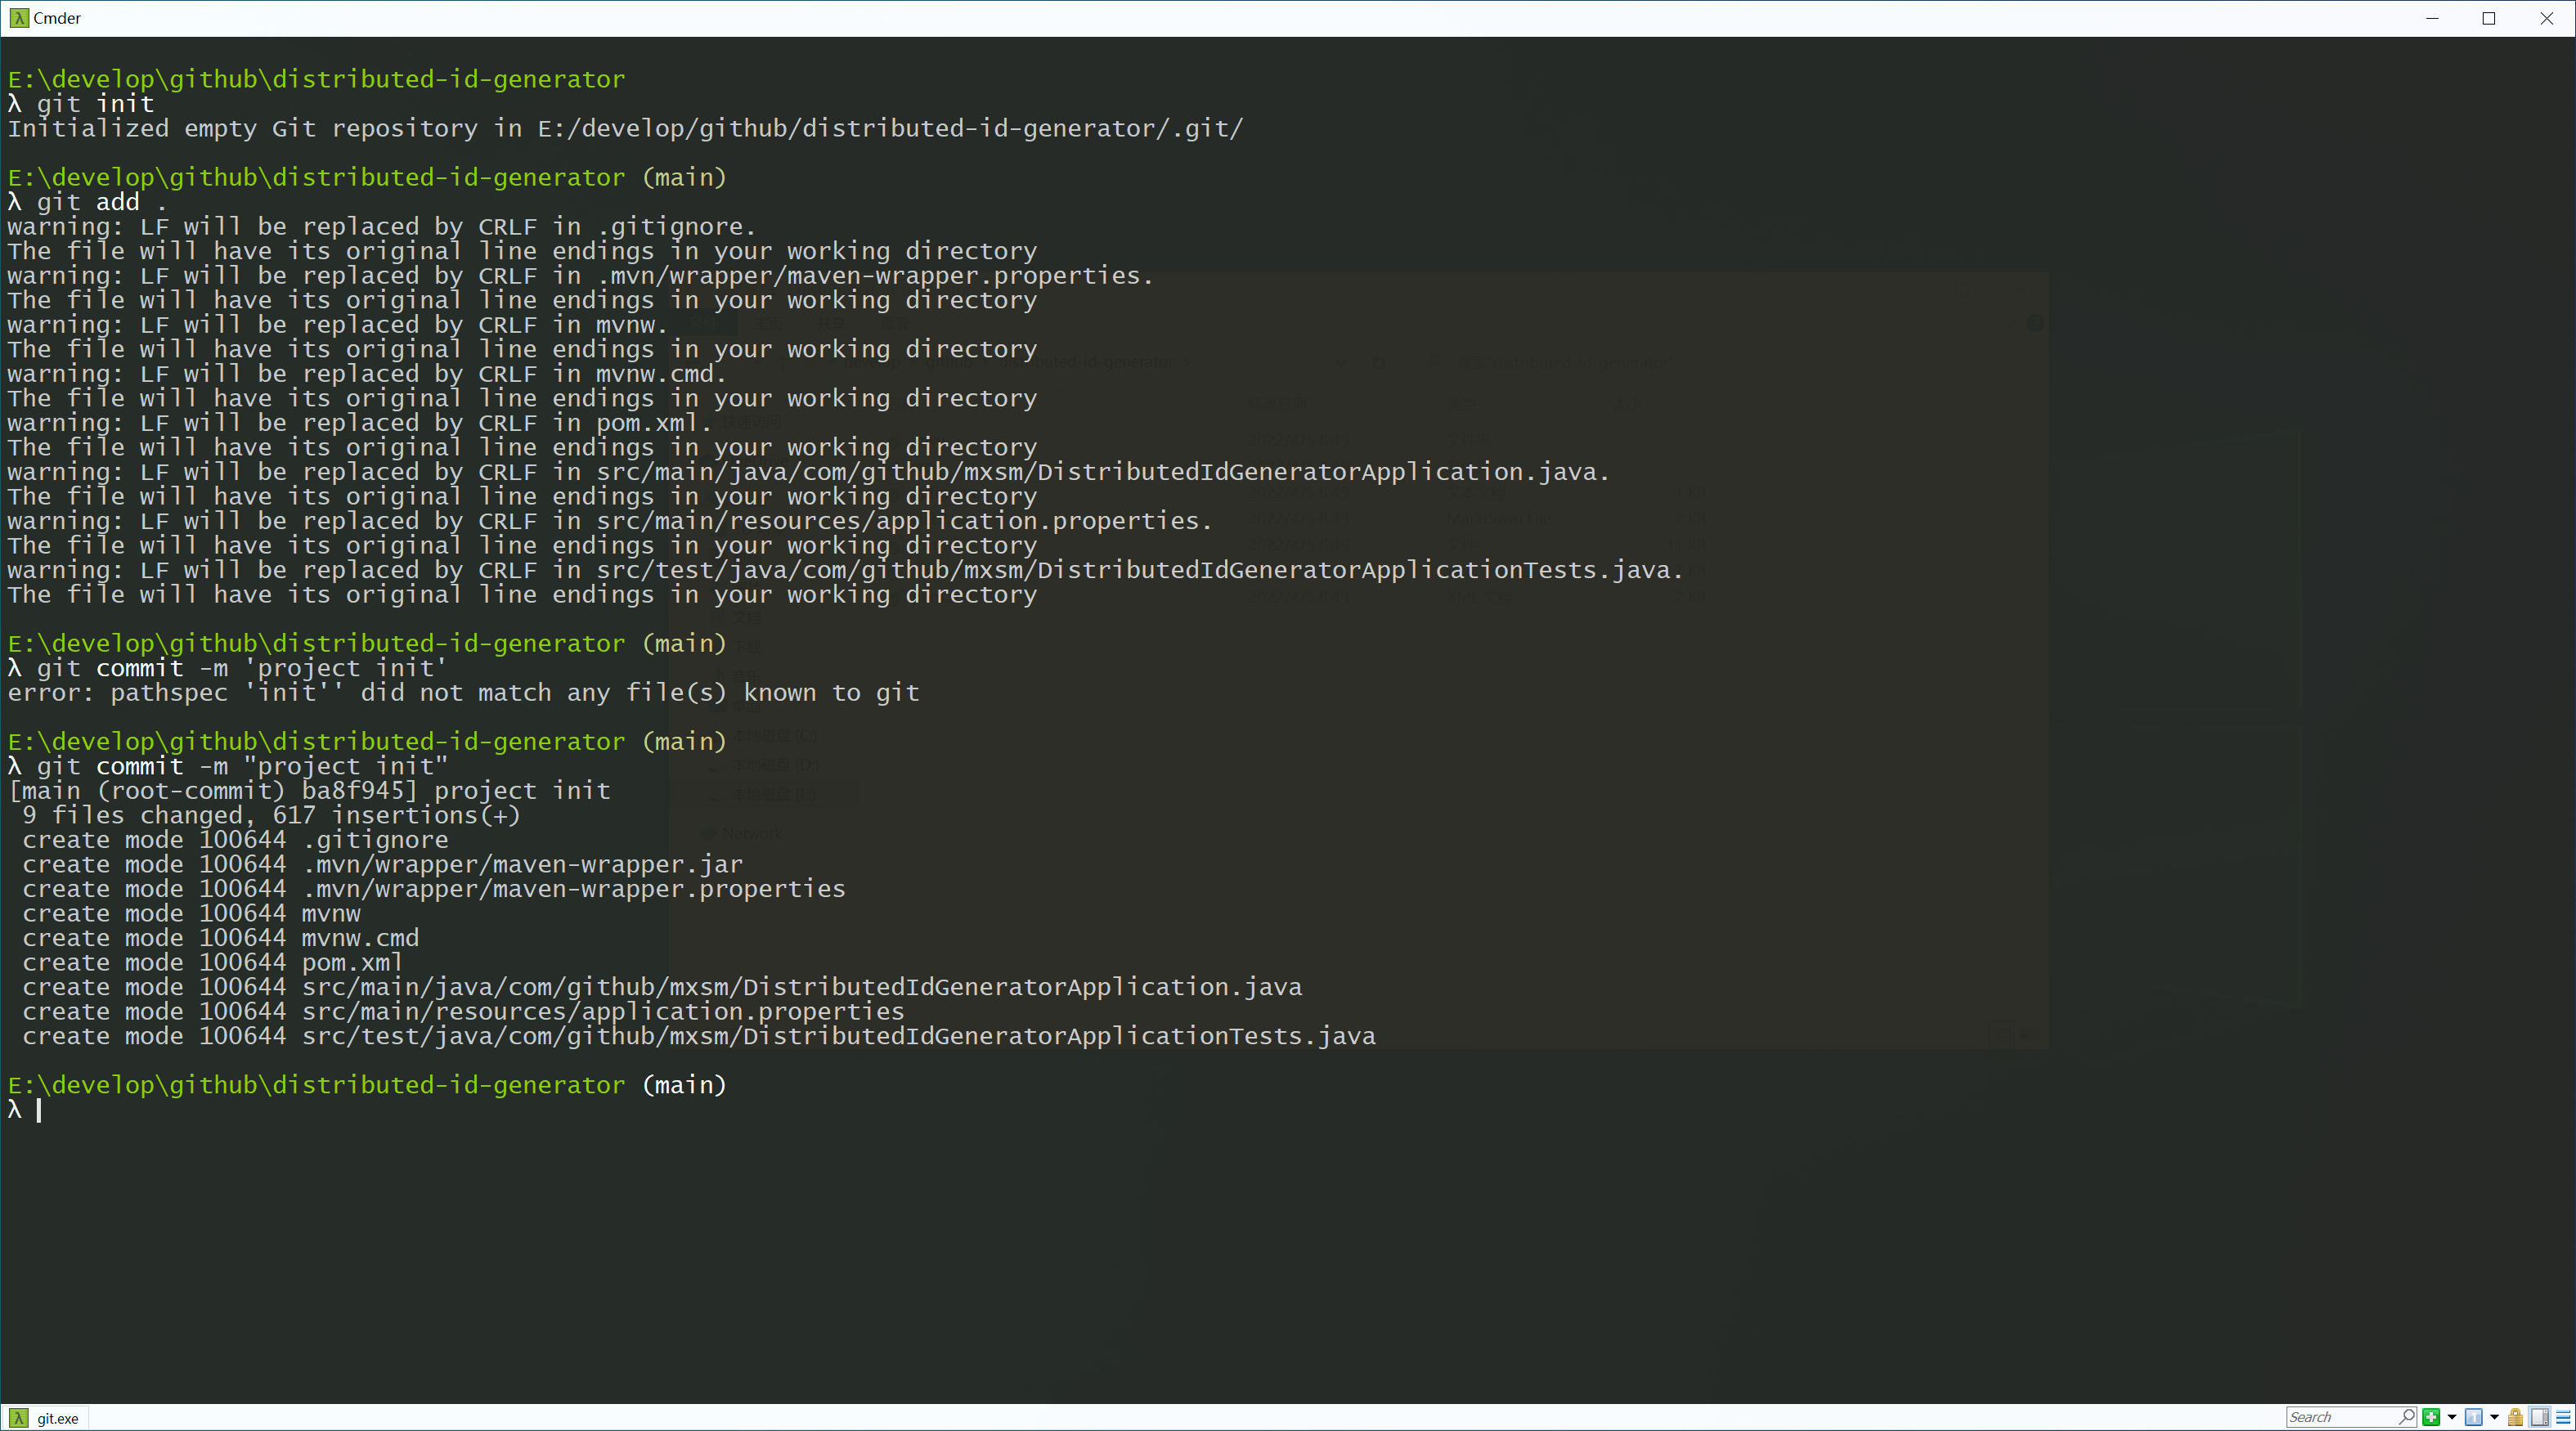Viewport: 2576px width, 1431px height.
Task: Open the new console dropdown arrow
Action: [x=2451, y=1417]
